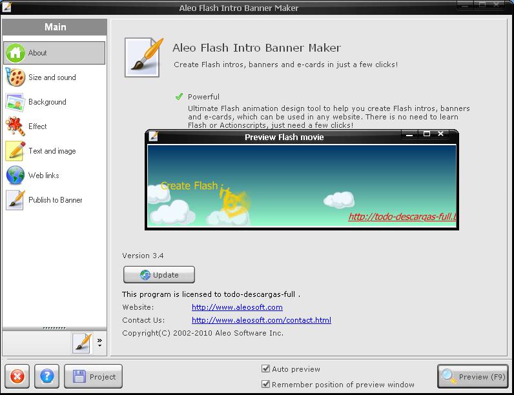Click the paintbrush icon in sidebar footer
Screen dimensions: 514x395
82,343
